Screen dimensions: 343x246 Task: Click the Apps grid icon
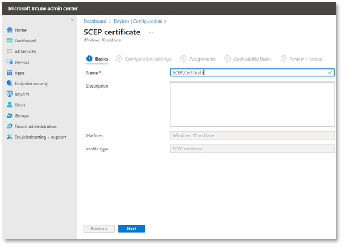pos(10,73)
